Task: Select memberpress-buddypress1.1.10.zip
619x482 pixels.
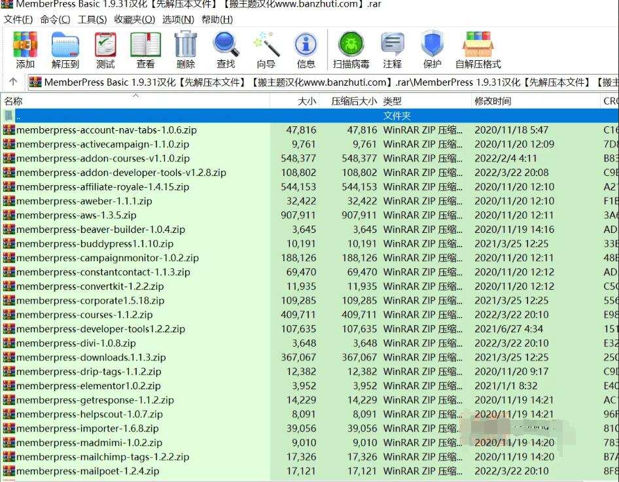Action: coord(95,243)
